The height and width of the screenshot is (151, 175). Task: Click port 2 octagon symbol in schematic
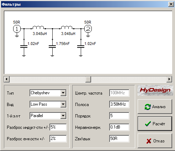pos(88,29)
